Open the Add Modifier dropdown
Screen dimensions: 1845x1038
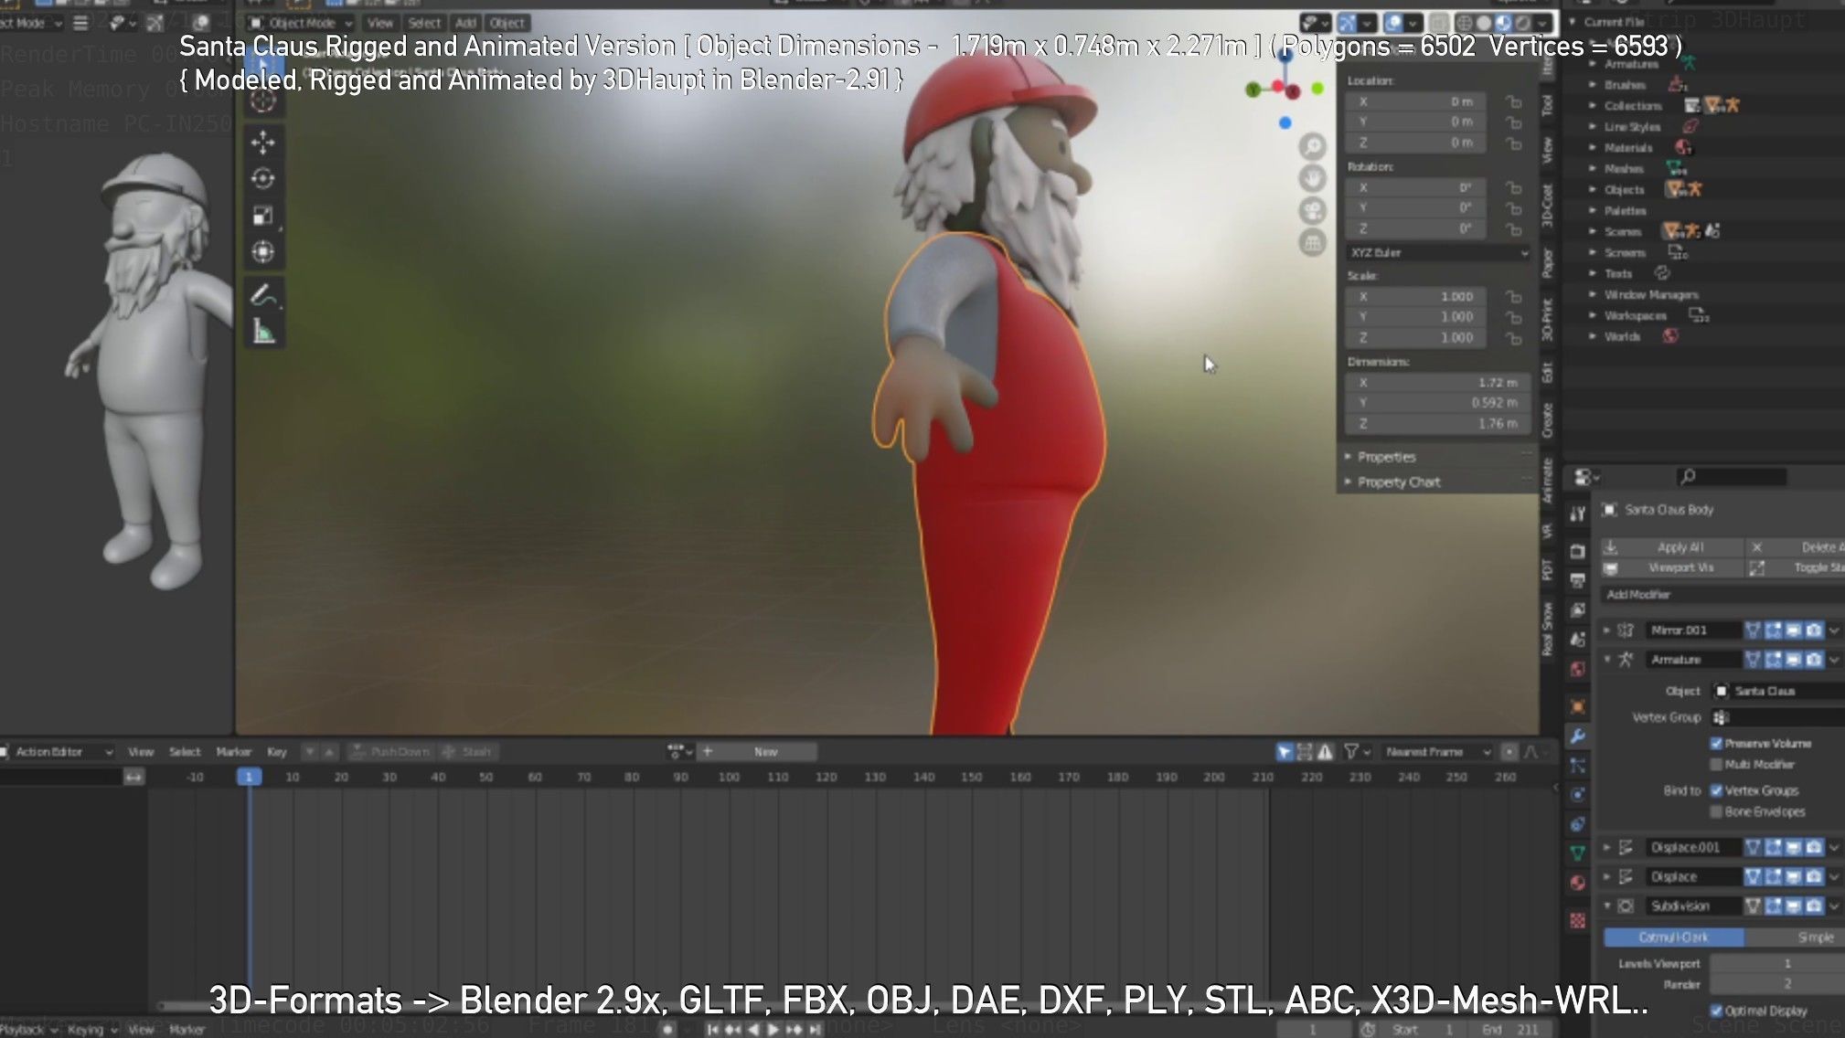coord(1722,595)
